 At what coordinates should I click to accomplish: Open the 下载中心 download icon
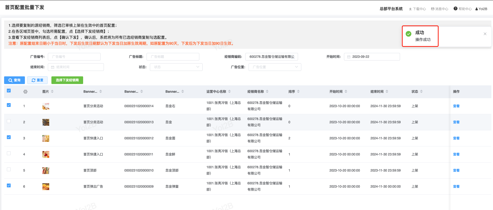410,9
